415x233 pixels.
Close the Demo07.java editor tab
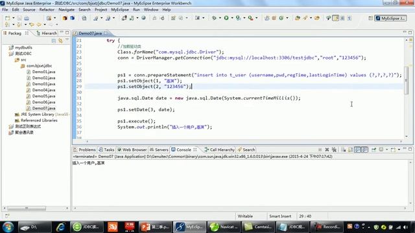click(106, 33)
